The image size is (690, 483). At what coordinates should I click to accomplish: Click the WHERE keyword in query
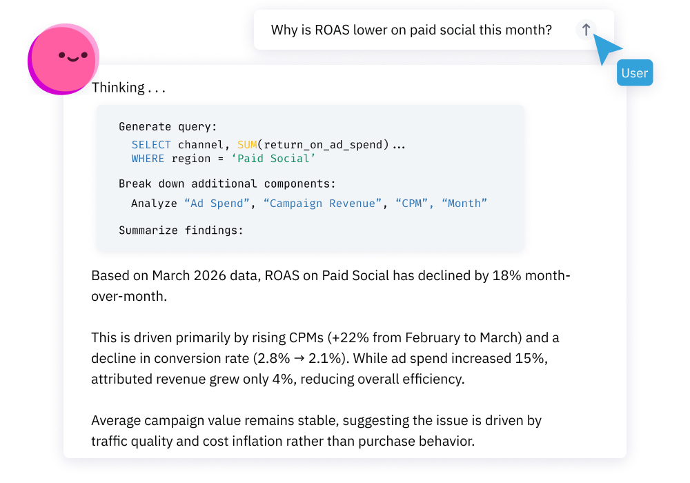point(148,159)
